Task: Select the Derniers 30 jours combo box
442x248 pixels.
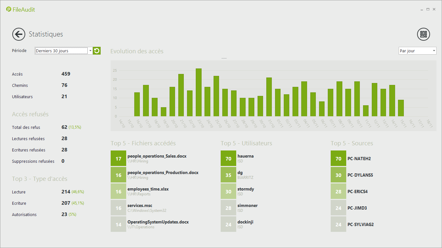Action: tap(61, 51)
